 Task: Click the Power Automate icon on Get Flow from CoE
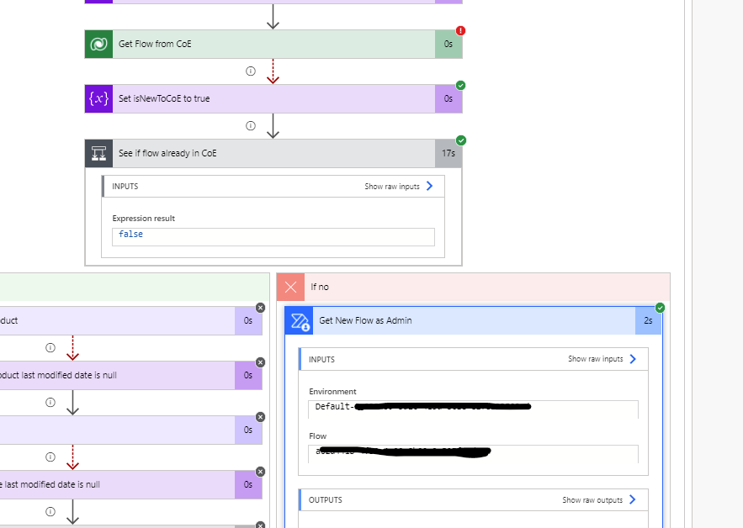click(x=97, y=44)
